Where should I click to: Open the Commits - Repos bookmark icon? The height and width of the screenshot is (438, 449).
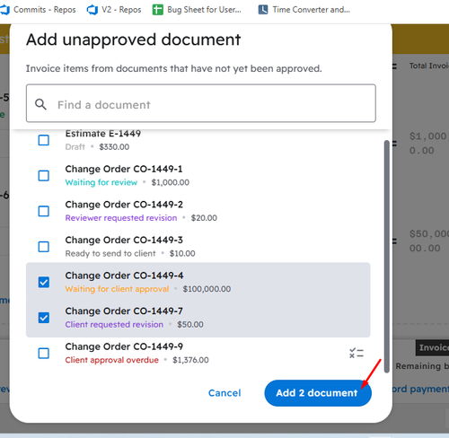[x=4, y=10]
